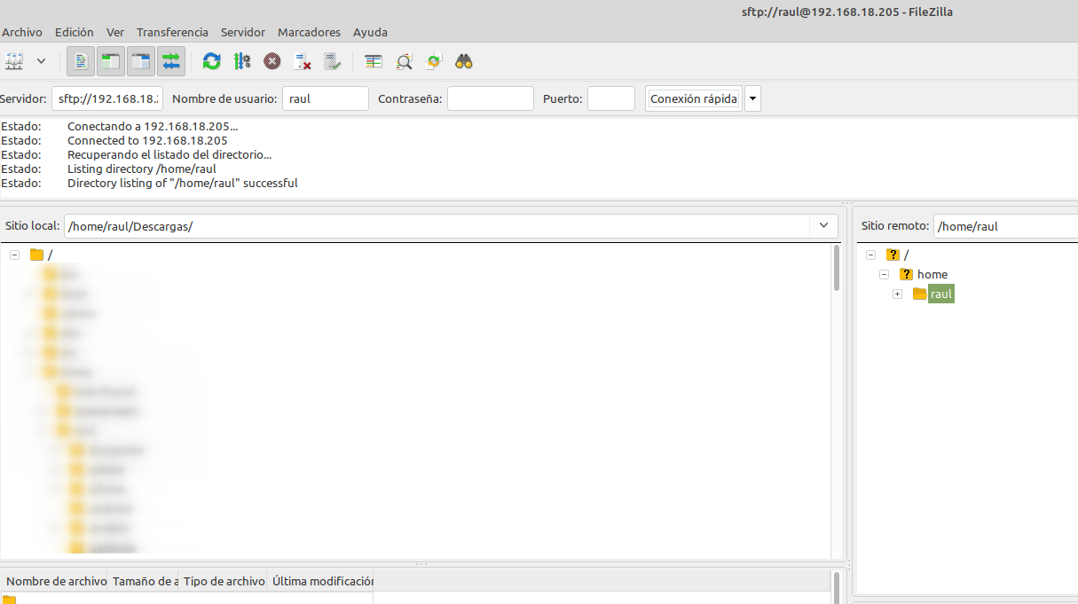Disconnect from the server
The height and width of the screenshot is (604, 1078).
coord(302,61)
